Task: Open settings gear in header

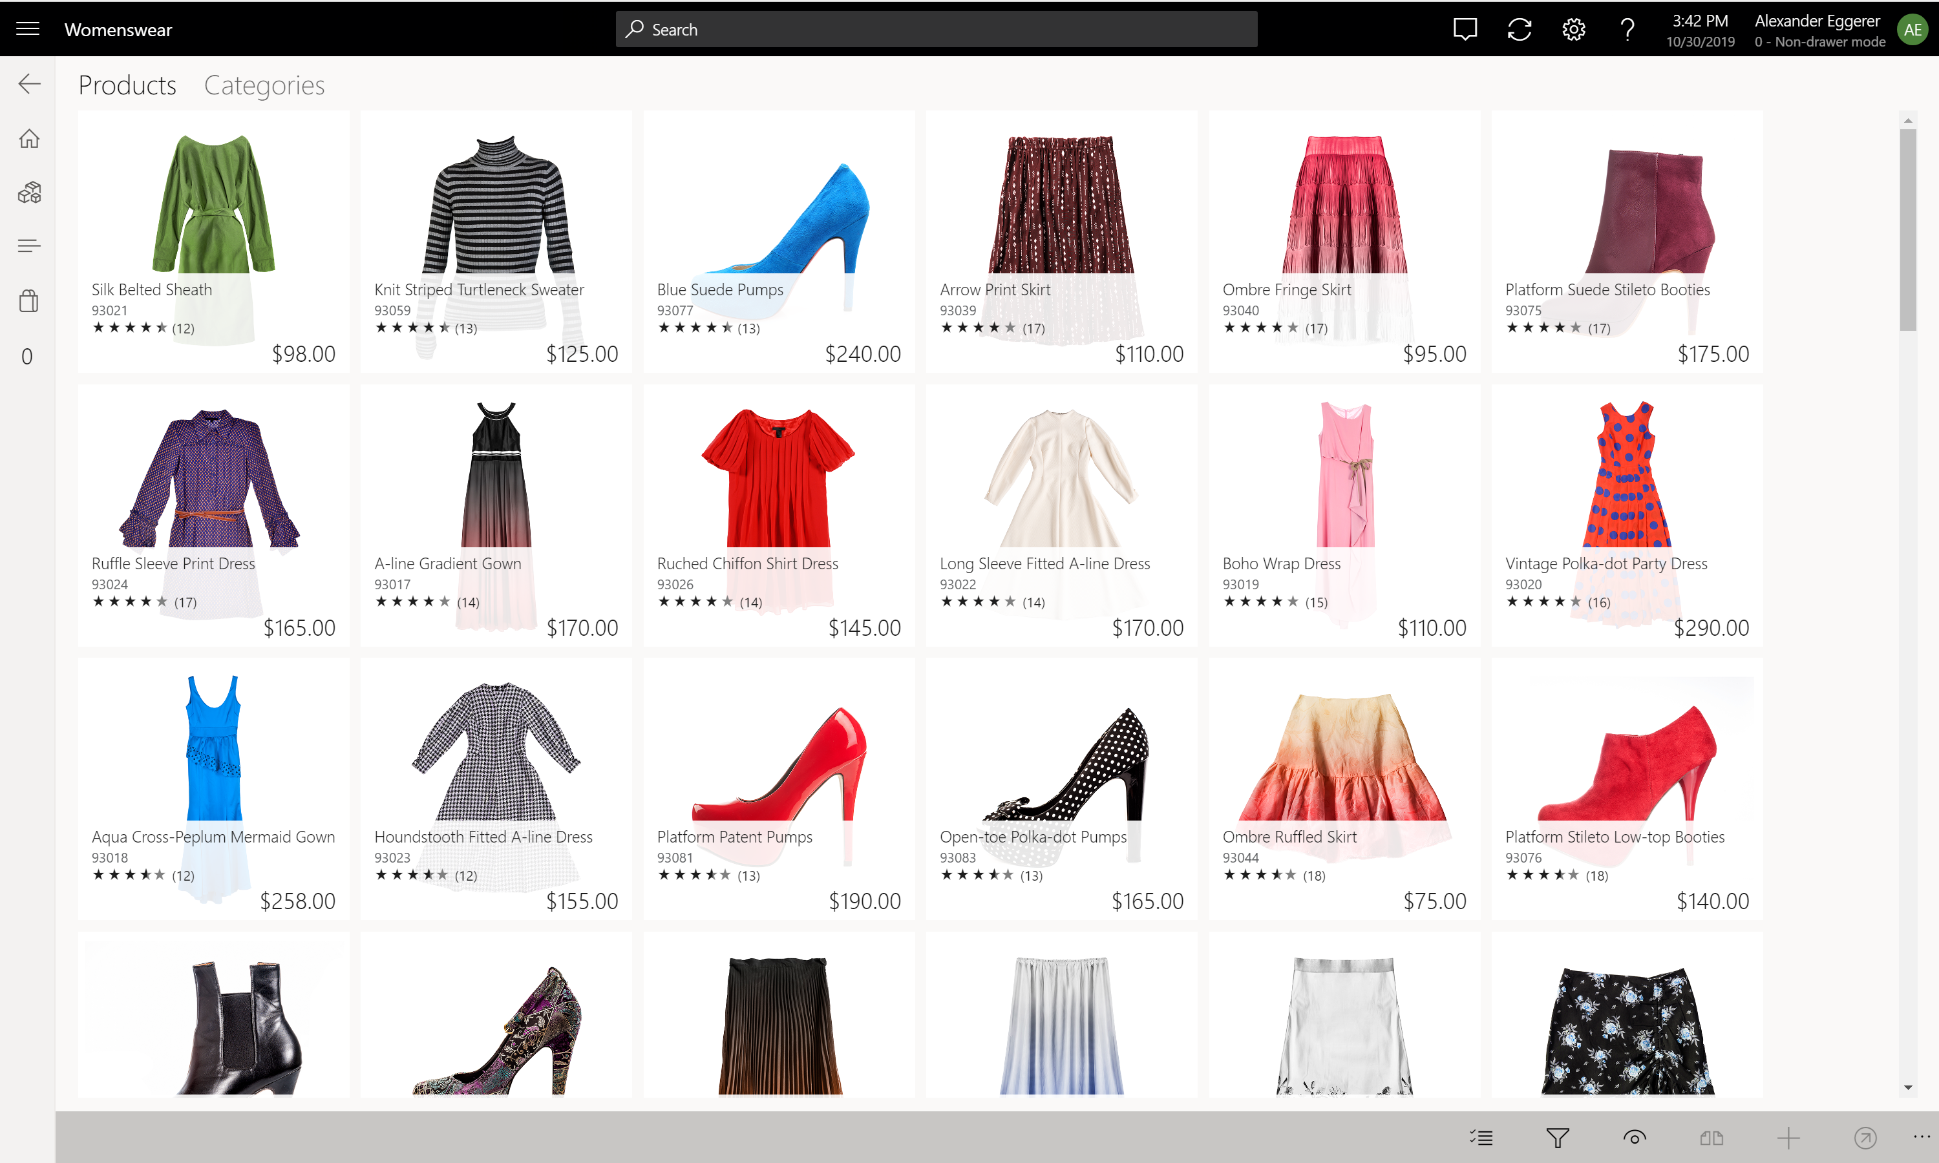Action: (x=1573, y=30)
